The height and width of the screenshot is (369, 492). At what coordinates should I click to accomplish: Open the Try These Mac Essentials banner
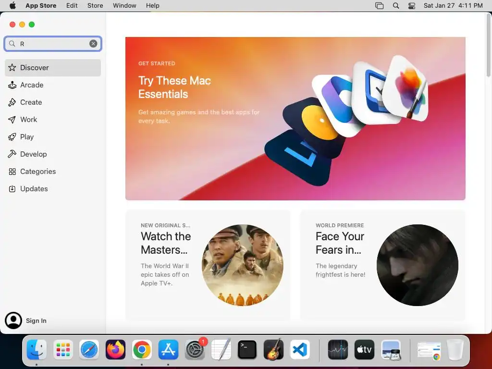(295, 119)
